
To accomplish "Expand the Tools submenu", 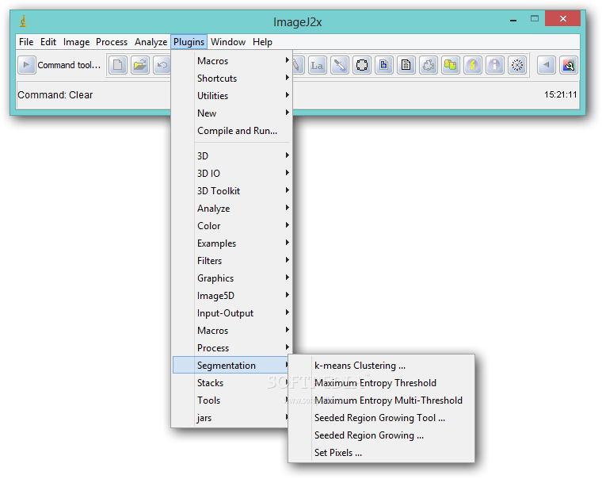I will 231,400.
